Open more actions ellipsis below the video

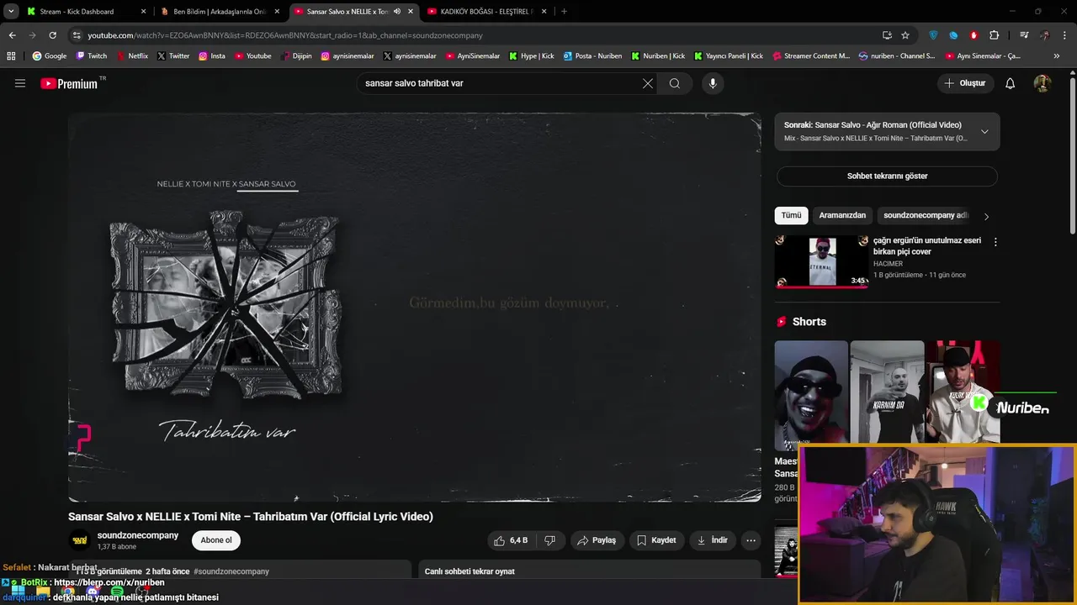coord(751,540)
